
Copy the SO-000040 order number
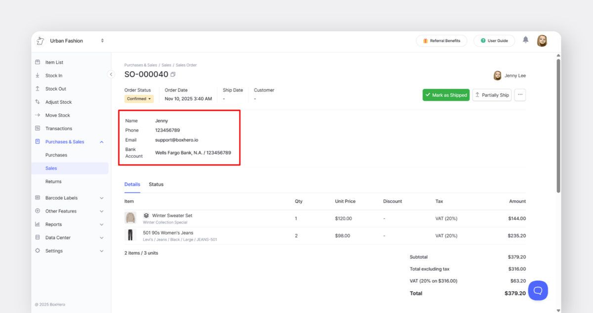(x=172, y=73)
